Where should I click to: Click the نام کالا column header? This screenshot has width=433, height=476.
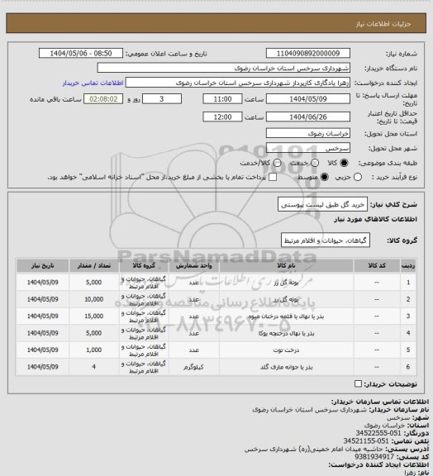[x=286, y=265]
